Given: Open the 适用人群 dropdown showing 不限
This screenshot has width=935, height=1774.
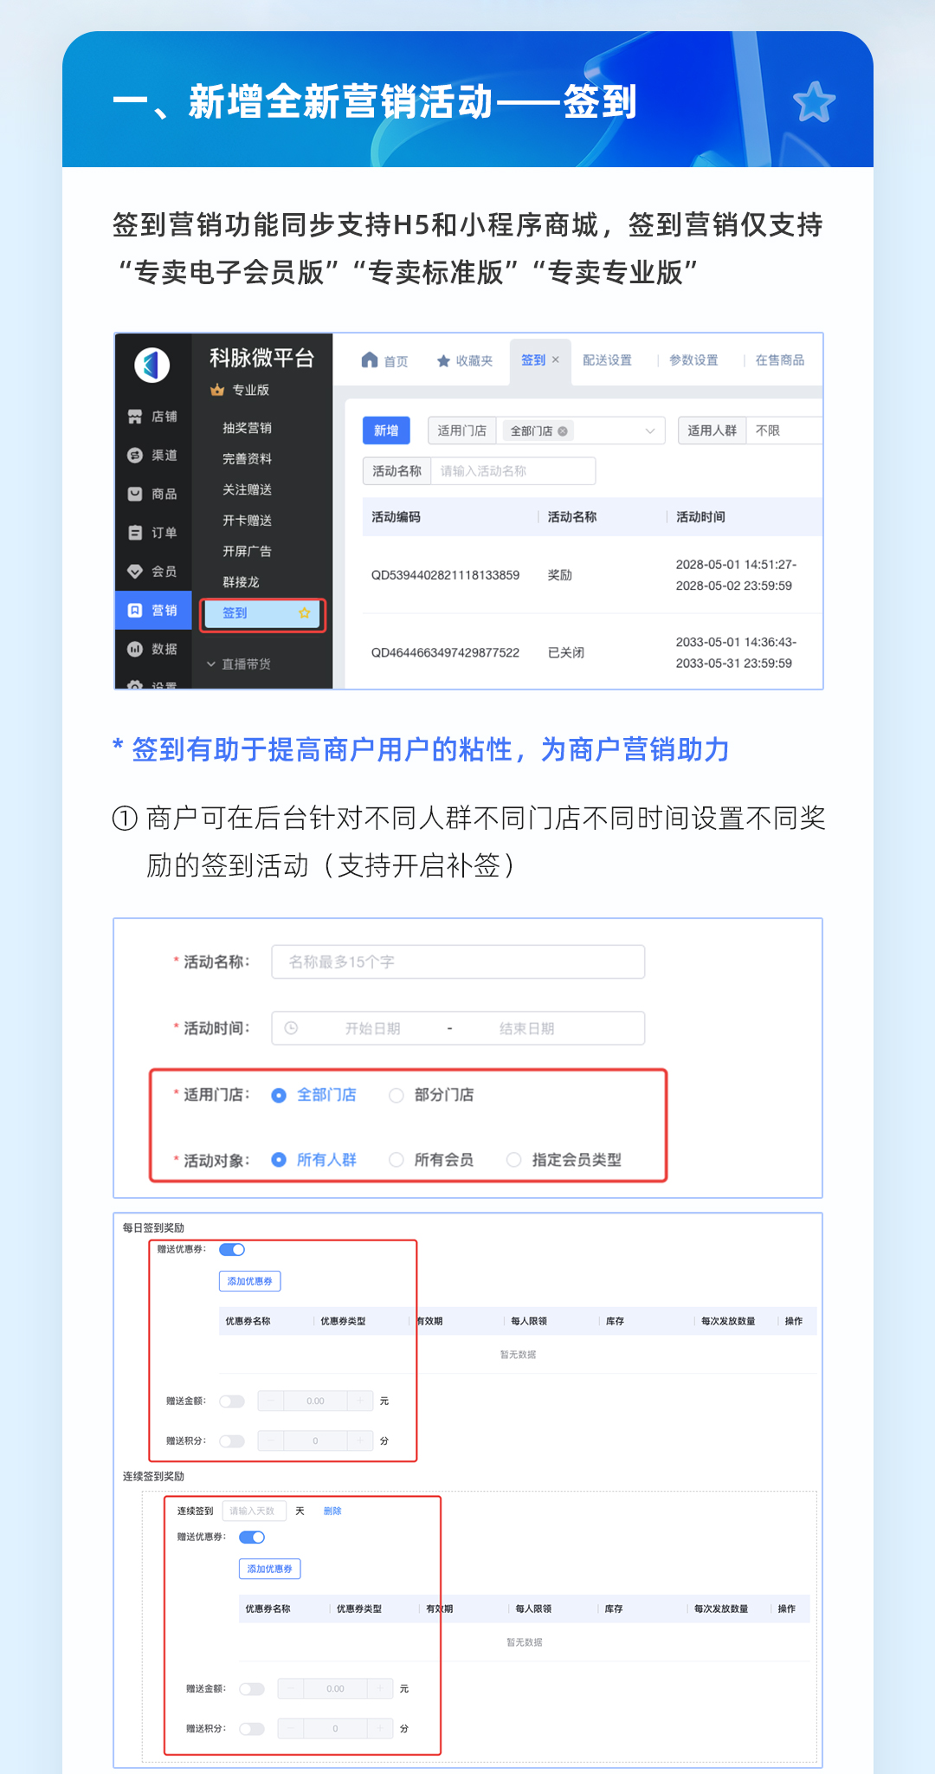Looking at the screenshot, I should click(783, 431).
